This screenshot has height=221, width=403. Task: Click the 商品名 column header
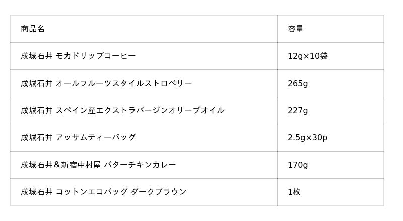33,29
